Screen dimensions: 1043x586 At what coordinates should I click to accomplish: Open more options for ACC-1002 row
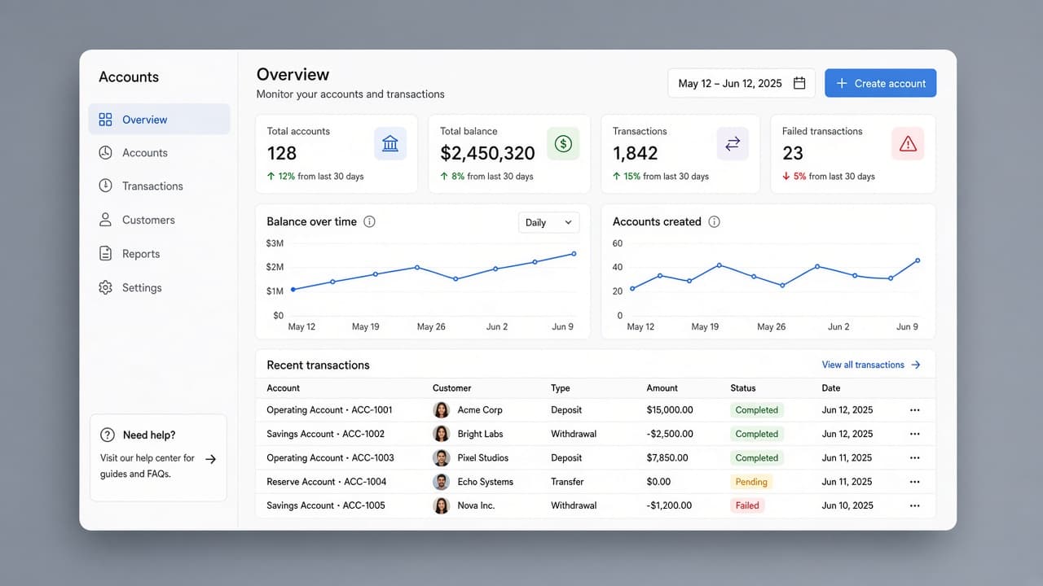click(914, 434)
